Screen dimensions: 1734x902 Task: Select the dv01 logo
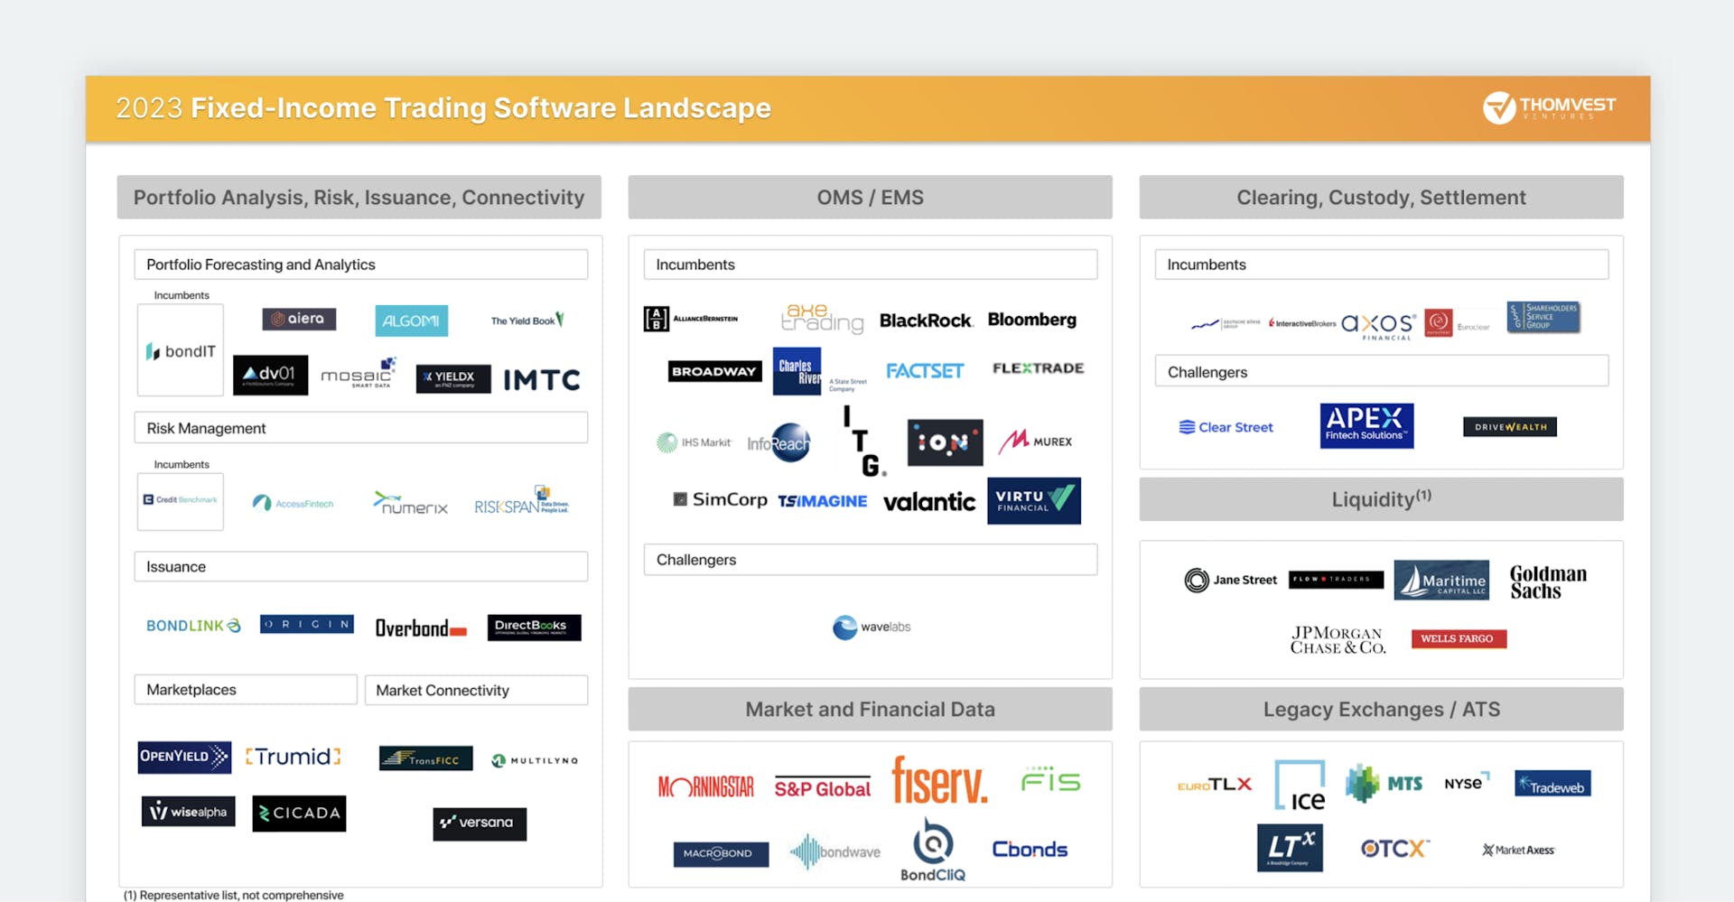pyautogui.click(x=270, y=375)
